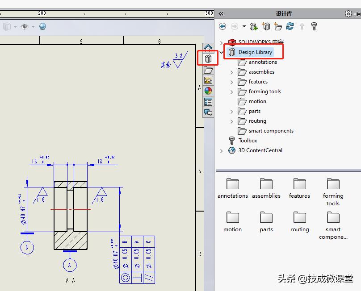The height and width of the screenshot is (291, 361).
Task: Open the Design Library task pane icon
Action: (x=208, y=58)
